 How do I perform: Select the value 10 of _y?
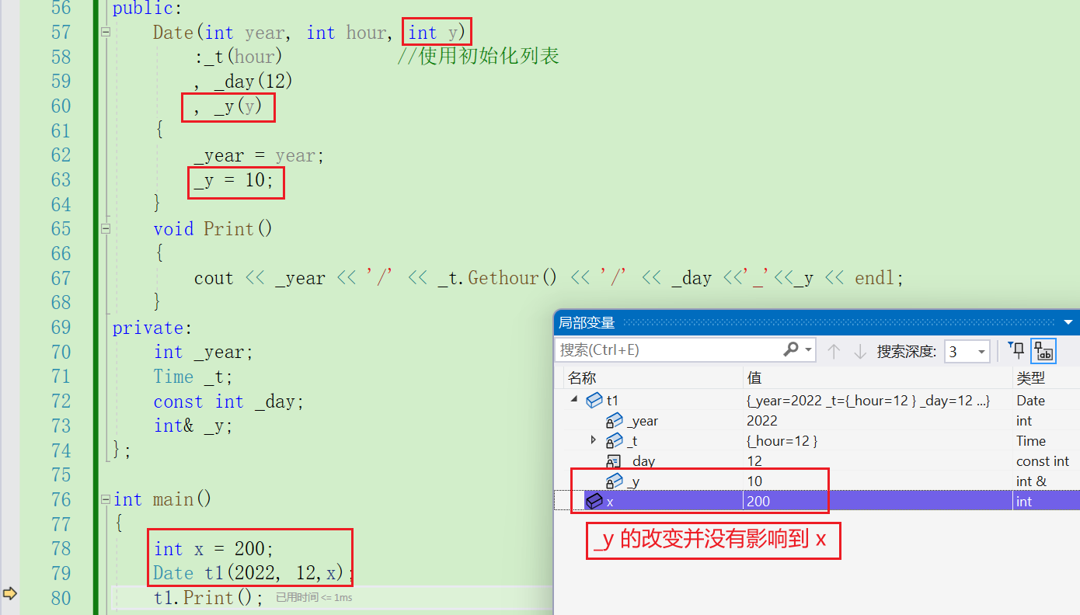[754, 481]
